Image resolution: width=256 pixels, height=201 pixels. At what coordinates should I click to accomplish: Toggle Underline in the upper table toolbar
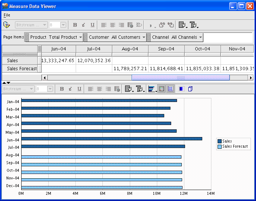click(93, 25)
